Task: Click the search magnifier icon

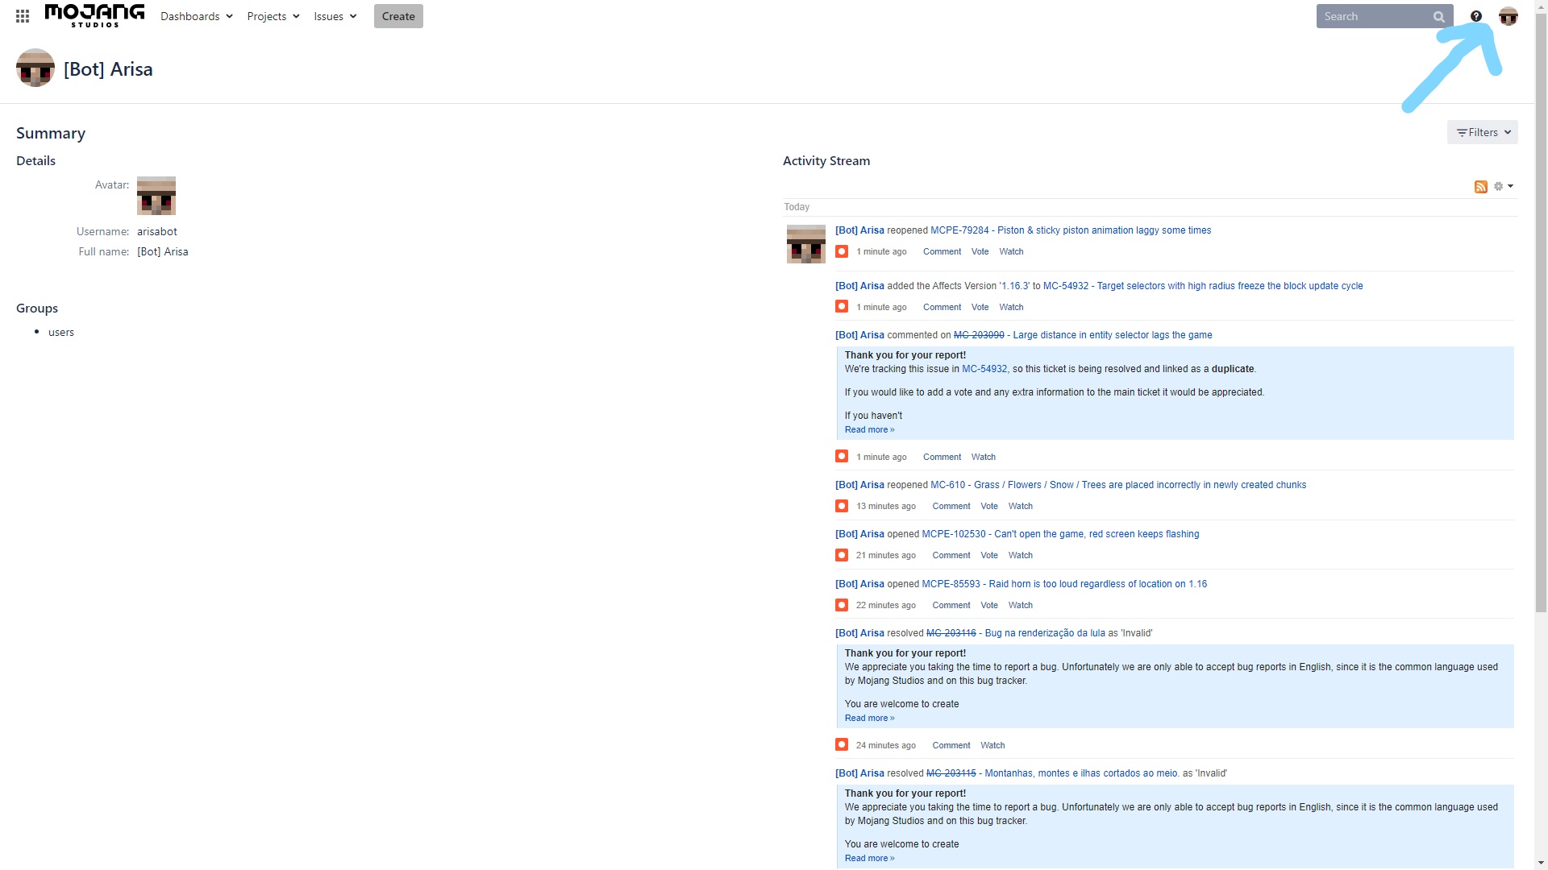Action: 1438,17
